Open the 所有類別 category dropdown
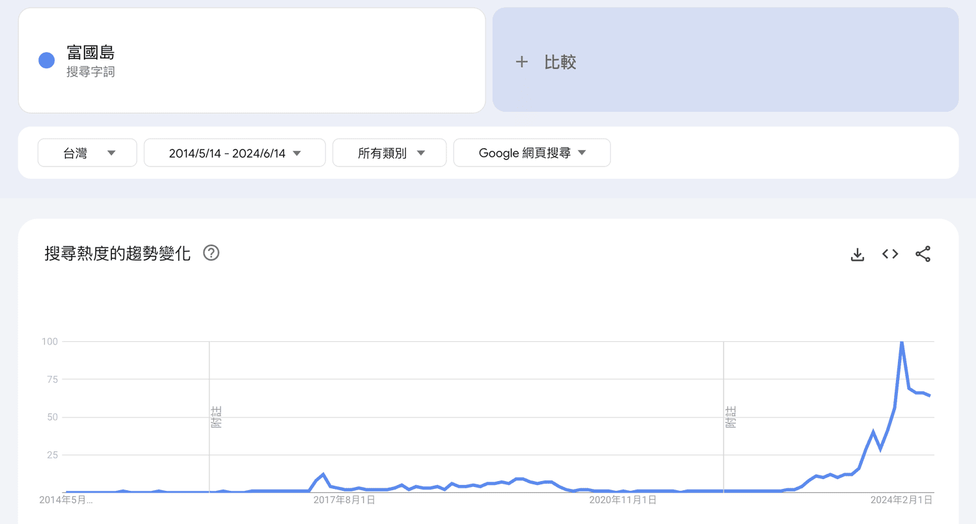This screenshot has width=976, height=524. click(x=389, y=153)
